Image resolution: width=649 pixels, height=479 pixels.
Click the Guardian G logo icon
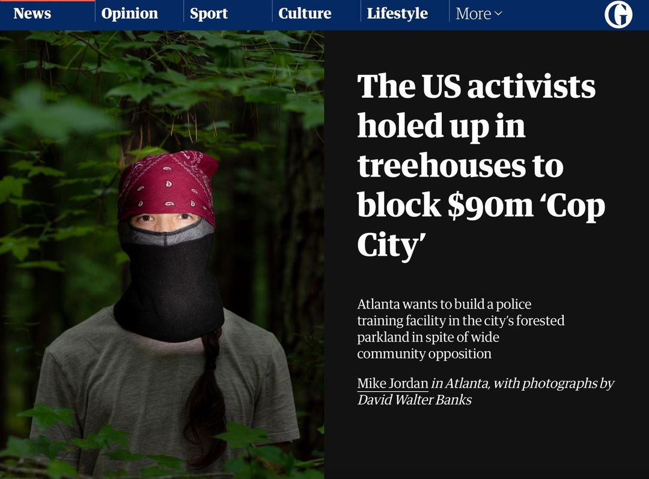(618, 14)
